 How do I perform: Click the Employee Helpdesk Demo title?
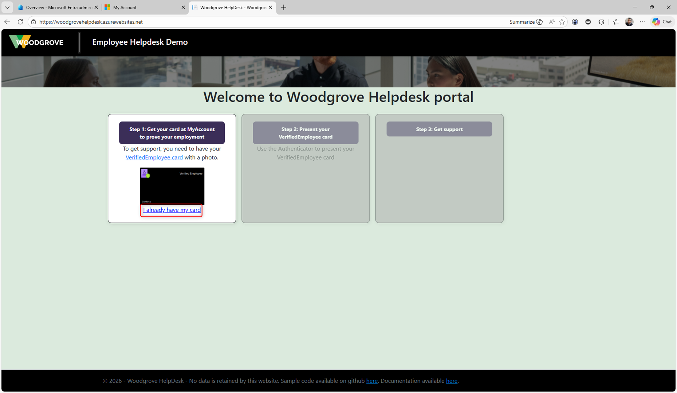click(x=140, y=42)
